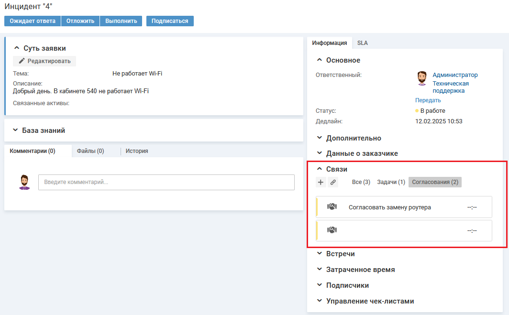Show Все (3) links filter
This screenshot has width=509, height=315.
361,182
